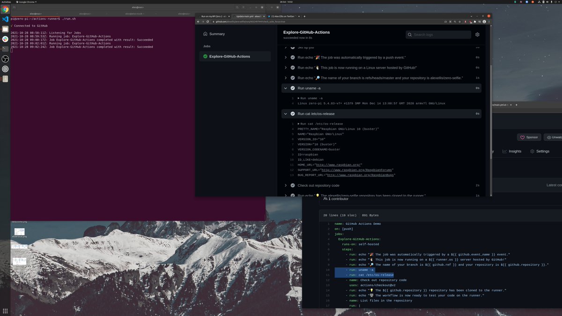
Task: Open log settings gear icon
Action: point(477,35)
